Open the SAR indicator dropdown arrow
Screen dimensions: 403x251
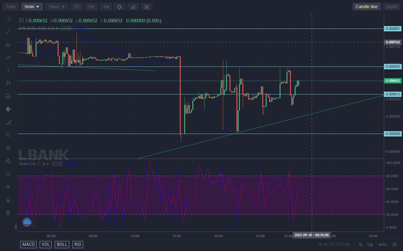(57, 28)
